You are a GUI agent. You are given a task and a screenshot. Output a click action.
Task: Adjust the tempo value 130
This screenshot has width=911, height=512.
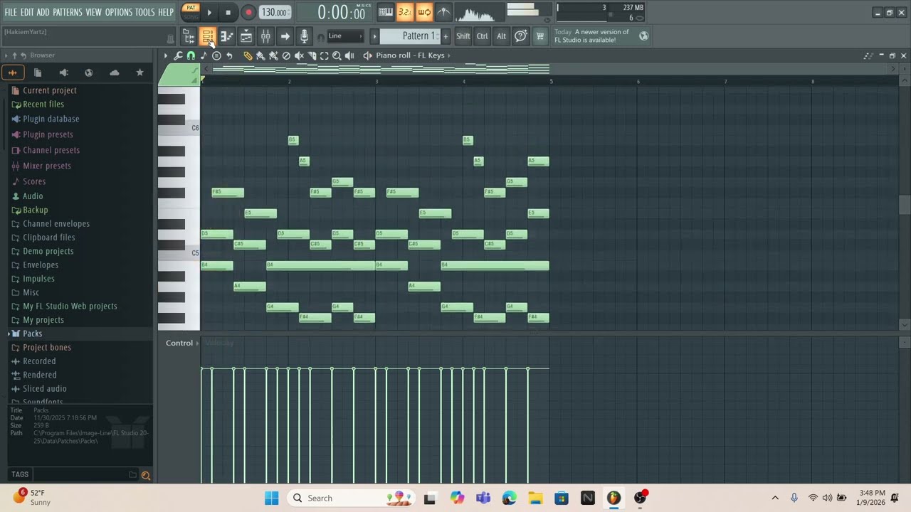(274, 12)
